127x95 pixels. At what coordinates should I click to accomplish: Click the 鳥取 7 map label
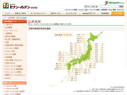[61, 52]
